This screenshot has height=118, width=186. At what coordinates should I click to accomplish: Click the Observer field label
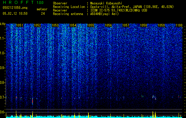tap(60, 3)
